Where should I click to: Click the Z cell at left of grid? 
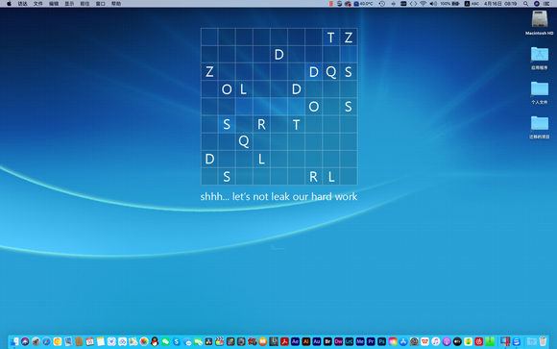[x=209, y=72]
